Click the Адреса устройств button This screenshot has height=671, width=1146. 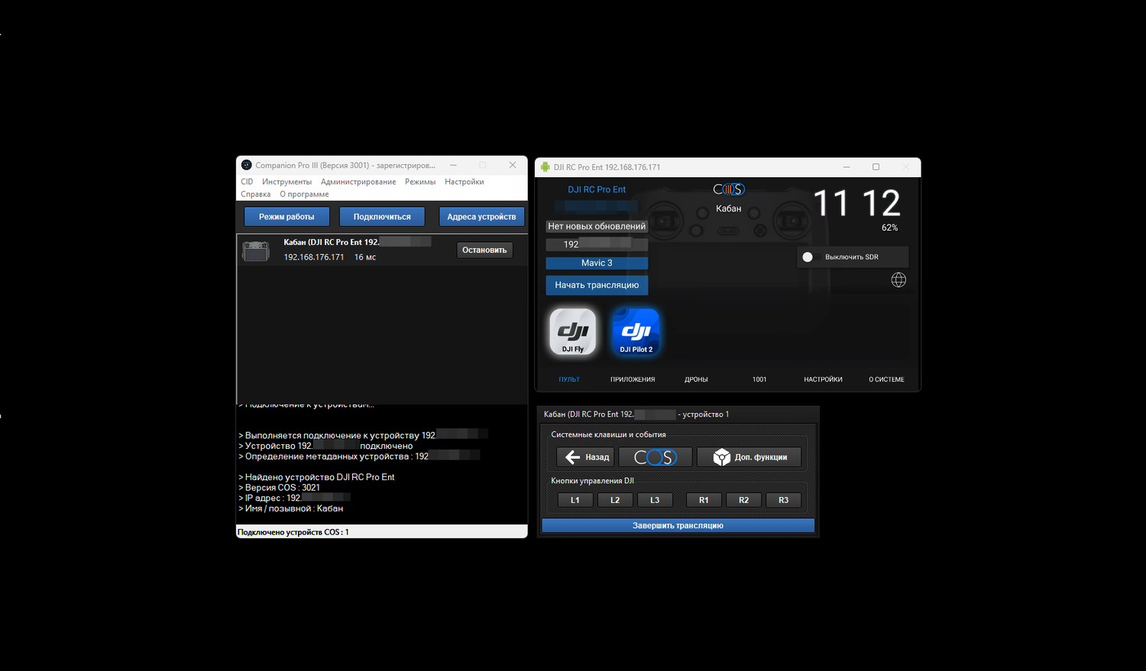click(x=481, y=217)
